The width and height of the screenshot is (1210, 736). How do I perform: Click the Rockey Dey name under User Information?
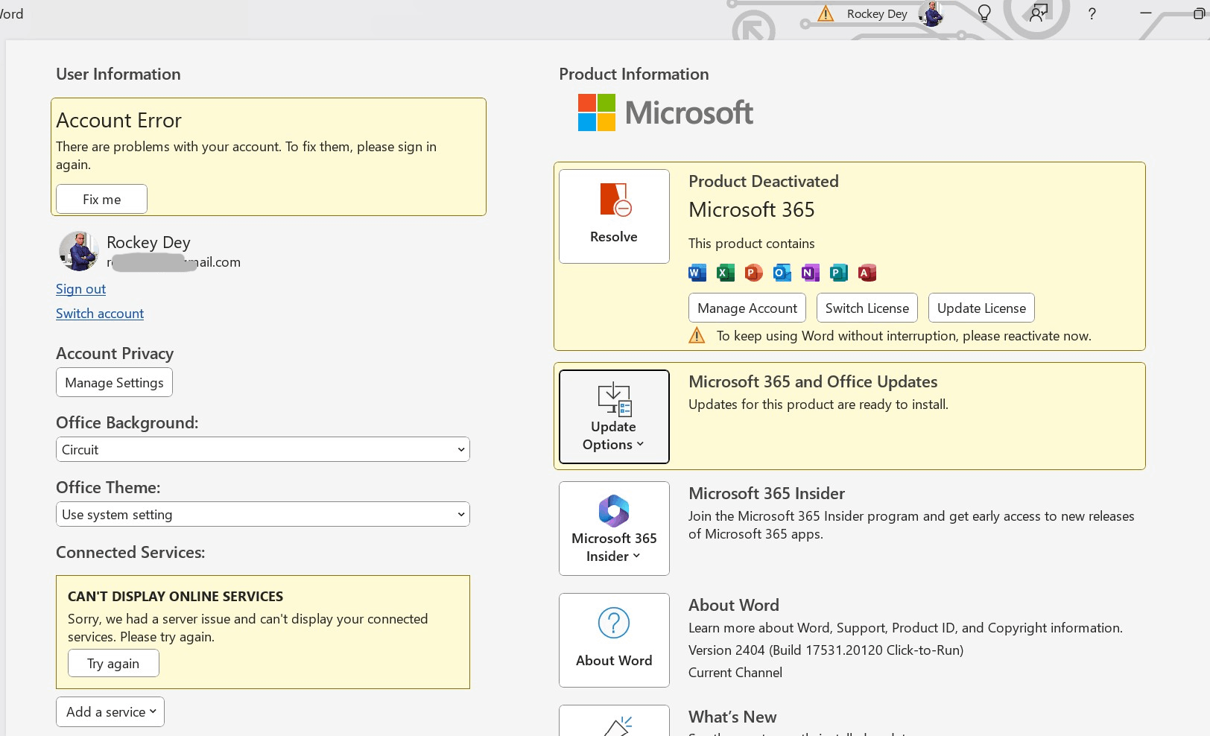pos(148,242)
